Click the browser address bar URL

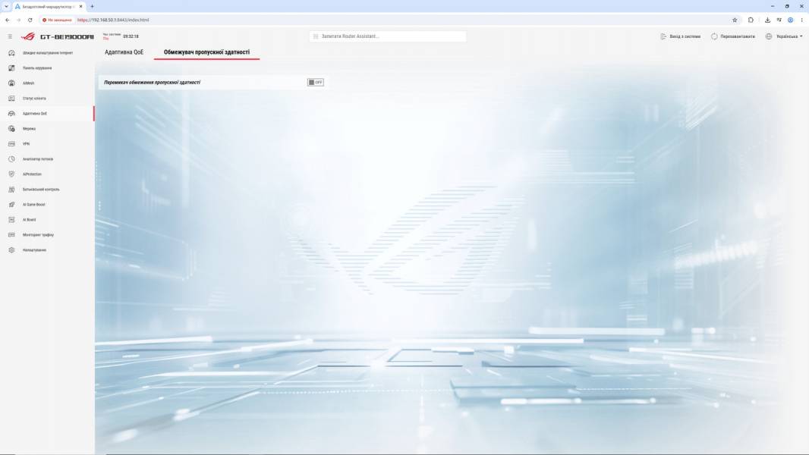[113, 20]
